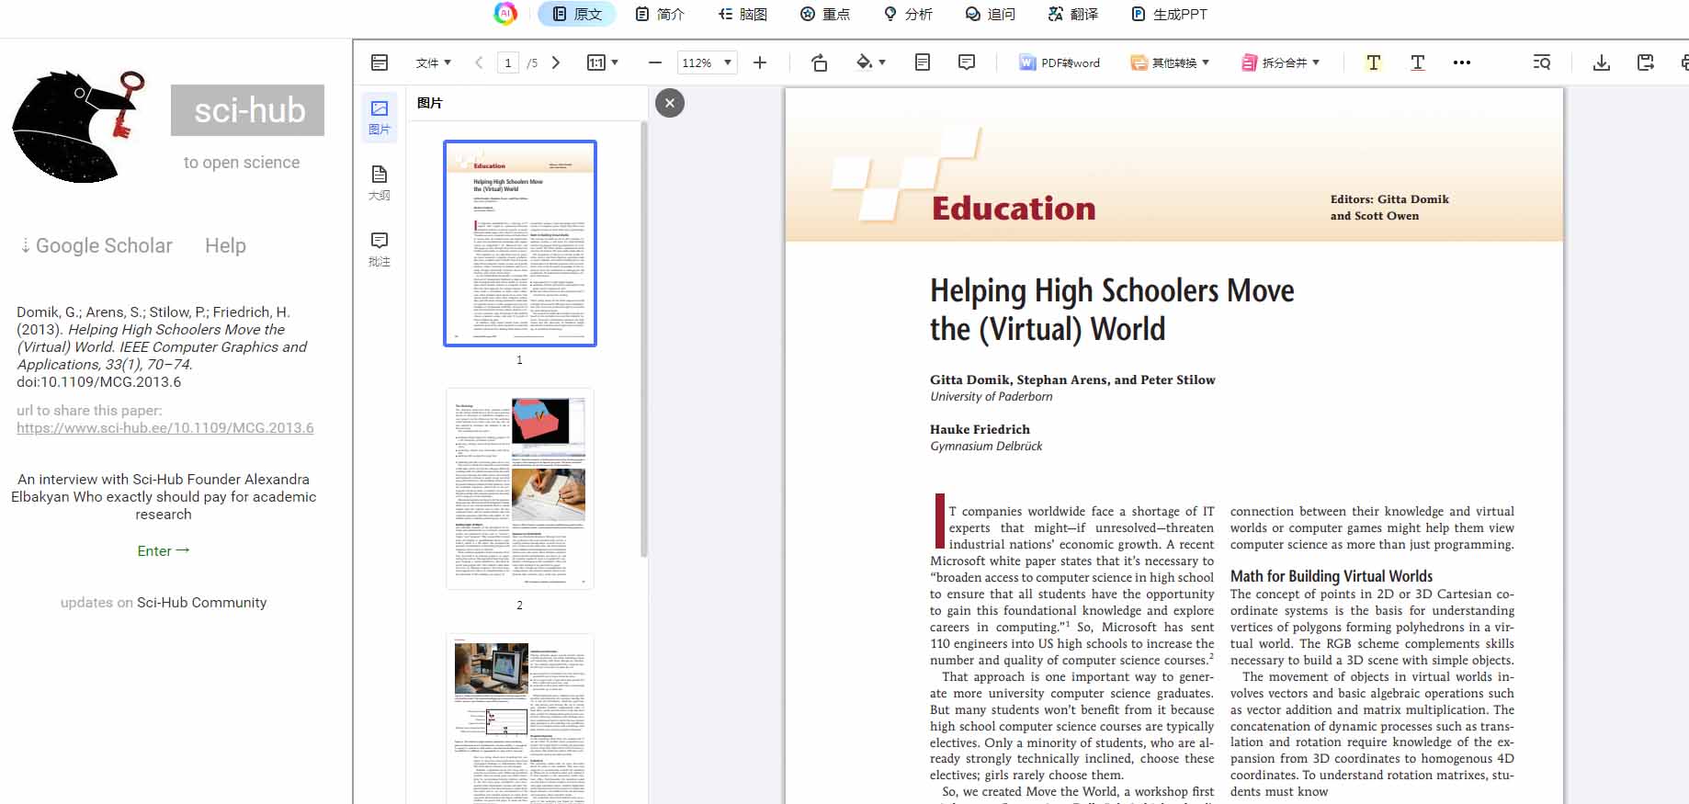Click the 'Math for Building Virtual Worlds' heading
Viewport: 1689px width, 804px height.
pos(1332,576)
